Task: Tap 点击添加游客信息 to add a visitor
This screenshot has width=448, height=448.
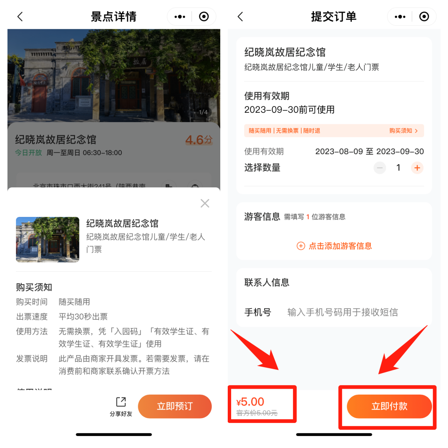Action: [334, 246]
